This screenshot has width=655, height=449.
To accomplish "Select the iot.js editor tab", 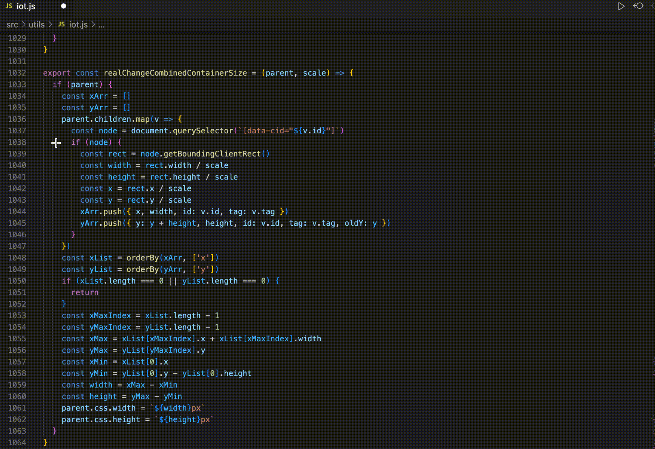I will click(36, 6).
